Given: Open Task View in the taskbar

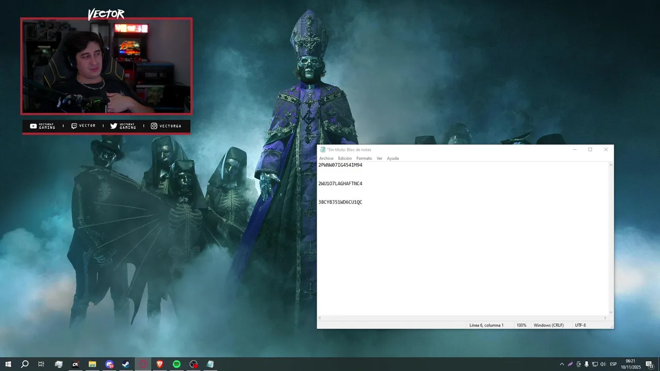Looking at the screenshot, I should coord(41,364).
